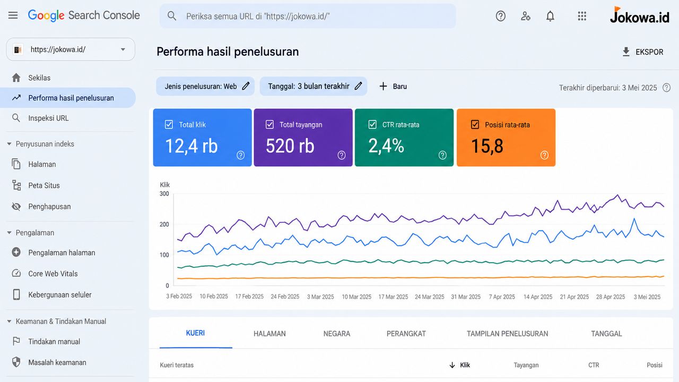The width and height of the screenshot is (679, 382).
Task: Open the Google apps grid
Action: pos(582,16)
